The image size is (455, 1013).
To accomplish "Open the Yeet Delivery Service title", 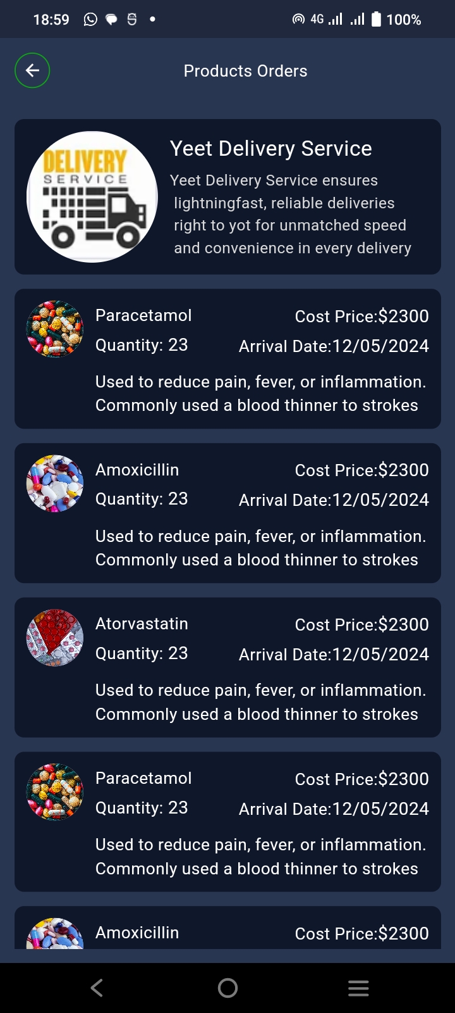I will click(270, 149).
